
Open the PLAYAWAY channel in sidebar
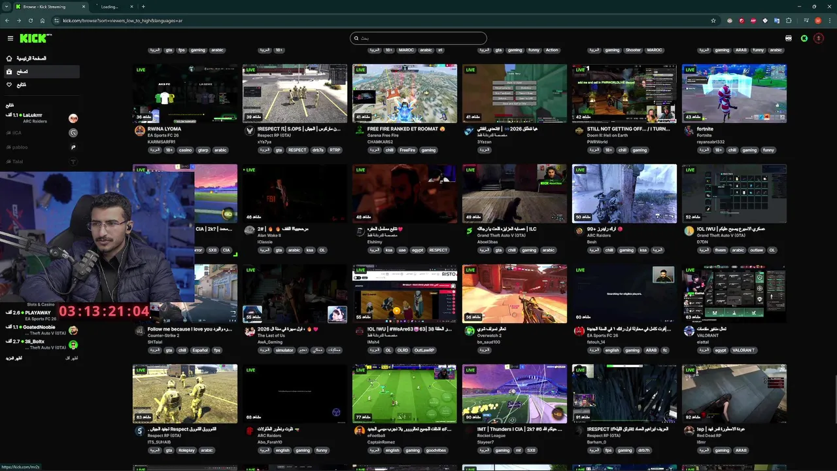pyautogui.click(x=37, y=313)
